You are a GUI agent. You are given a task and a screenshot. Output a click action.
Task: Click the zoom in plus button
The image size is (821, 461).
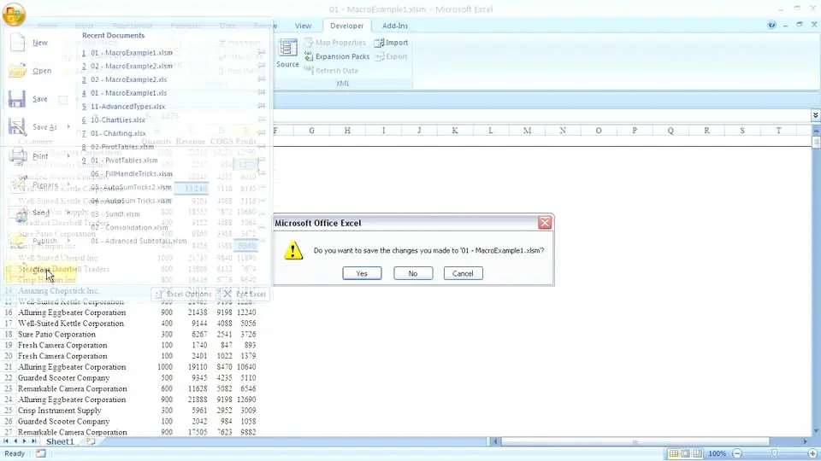coord(812,453)
